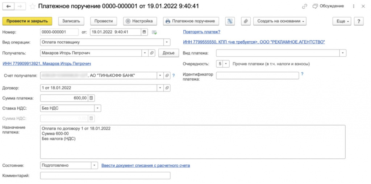Screen dimensions: 371x184
Task: Click the back navigation arrow
Action: pos(8,7)
